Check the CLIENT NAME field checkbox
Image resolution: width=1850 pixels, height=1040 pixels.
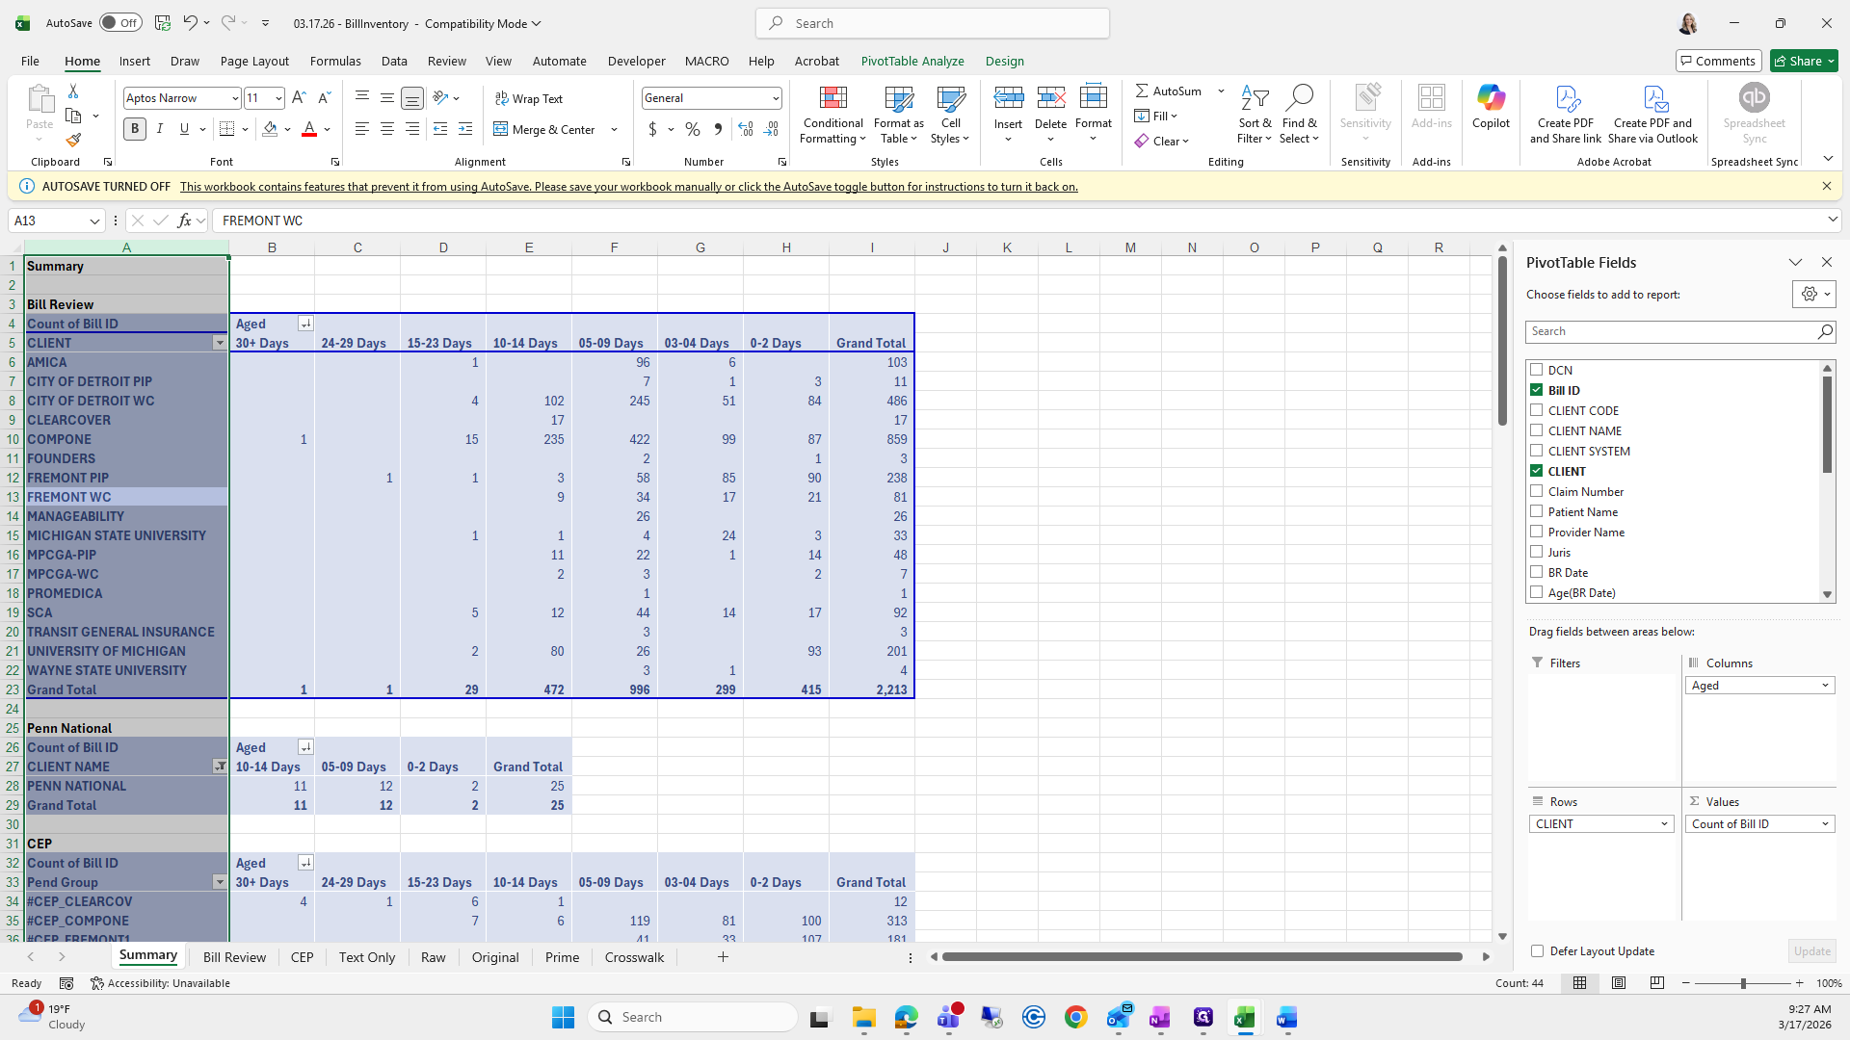1537,430
